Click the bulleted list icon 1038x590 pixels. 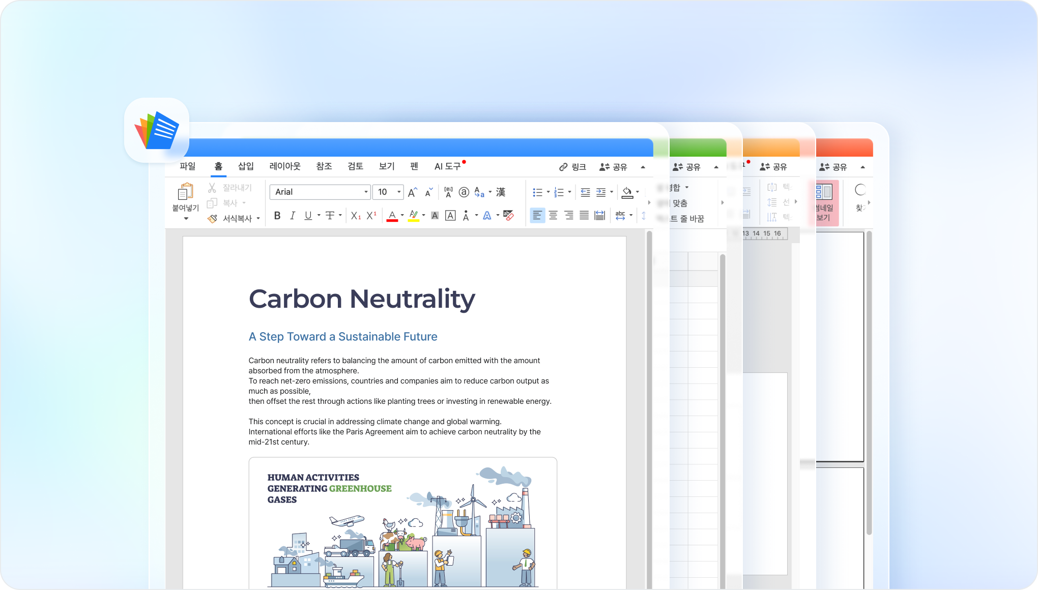[x=537, y=192]
